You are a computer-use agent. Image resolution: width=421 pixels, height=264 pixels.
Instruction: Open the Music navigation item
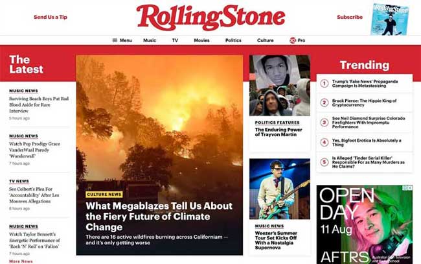click(150, 40)
